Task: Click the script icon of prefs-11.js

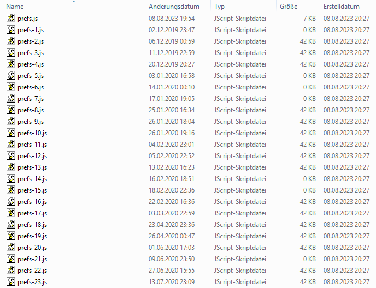Action: click(11, 144)
